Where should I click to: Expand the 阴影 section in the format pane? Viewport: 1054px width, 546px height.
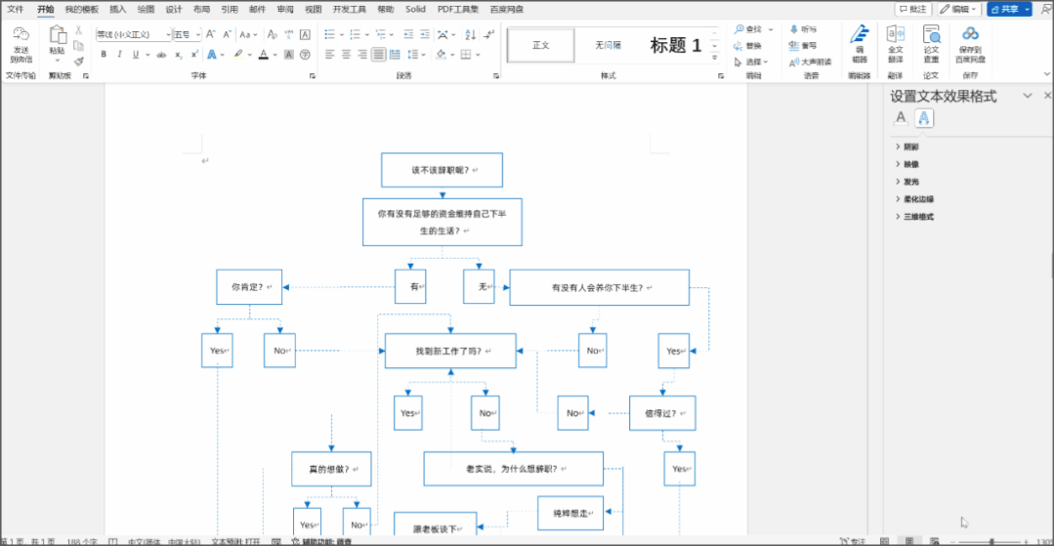[x=910, y=147]
